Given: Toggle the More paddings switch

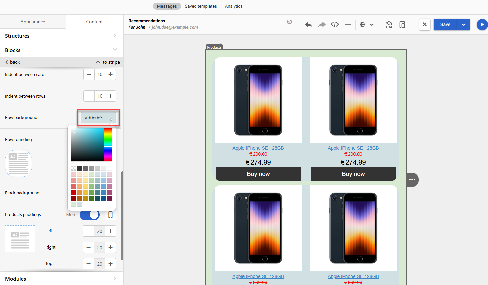Looking at the screenshot, I should point(90,215).
